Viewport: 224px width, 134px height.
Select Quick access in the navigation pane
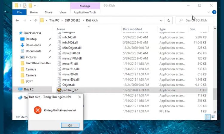[32, 33]
